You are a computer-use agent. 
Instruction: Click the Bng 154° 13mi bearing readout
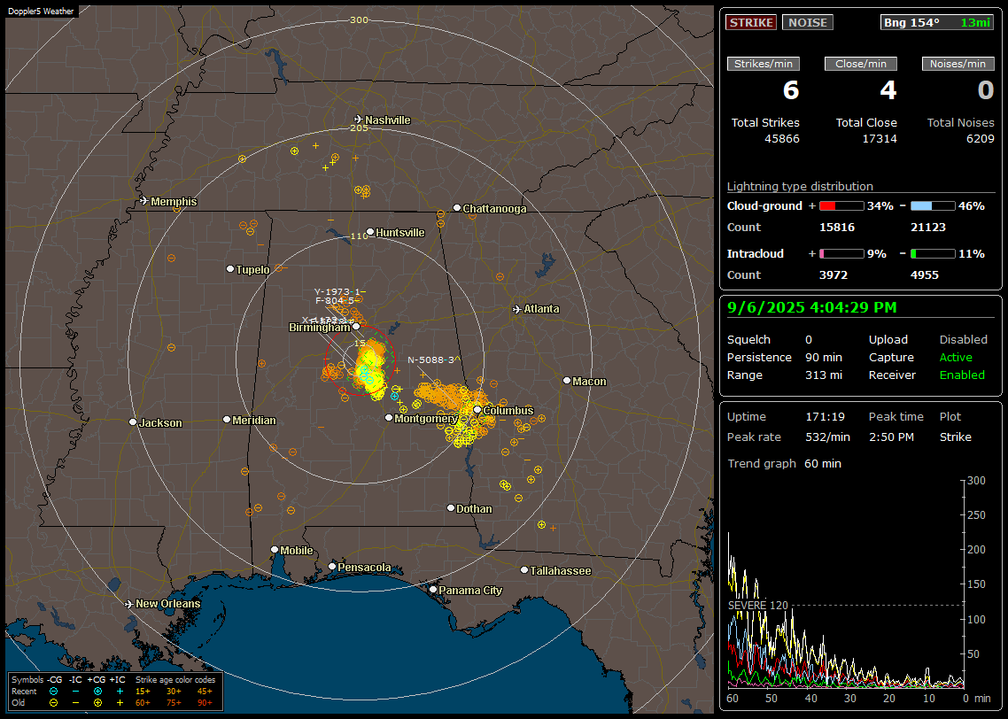(937, 22)
